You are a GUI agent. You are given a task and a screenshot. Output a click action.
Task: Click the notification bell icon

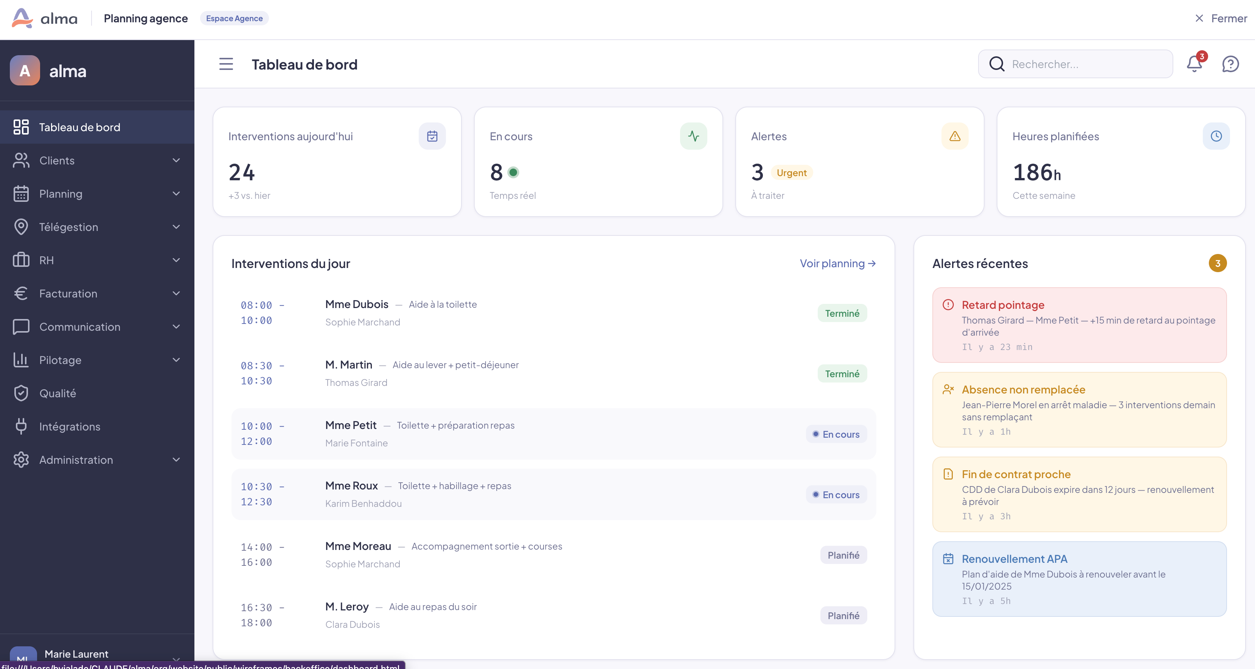point(1194,64)
